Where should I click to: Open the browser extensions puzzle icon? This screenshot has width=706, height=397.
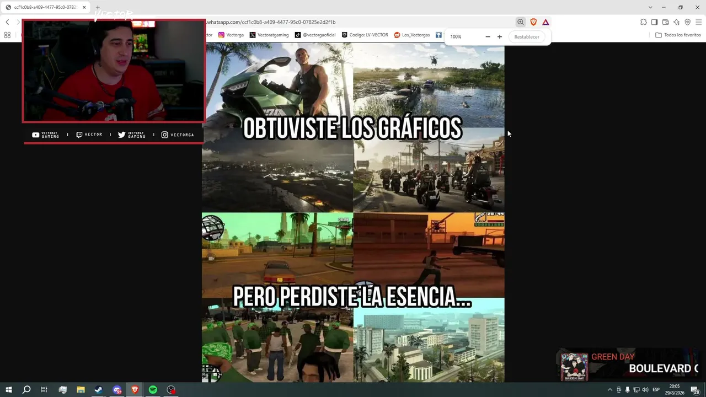coord(644,22)
